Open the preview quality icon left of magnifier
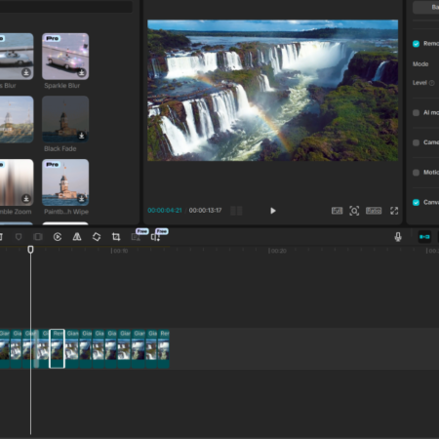 pyautogui.click(x=337, y=211)
